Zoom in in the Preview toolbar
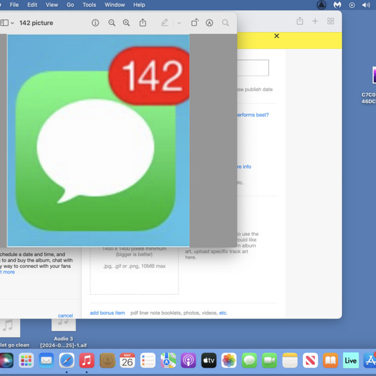Image resolution: width=376 pixels, height=376 pixels. click(x=126, y=23)
